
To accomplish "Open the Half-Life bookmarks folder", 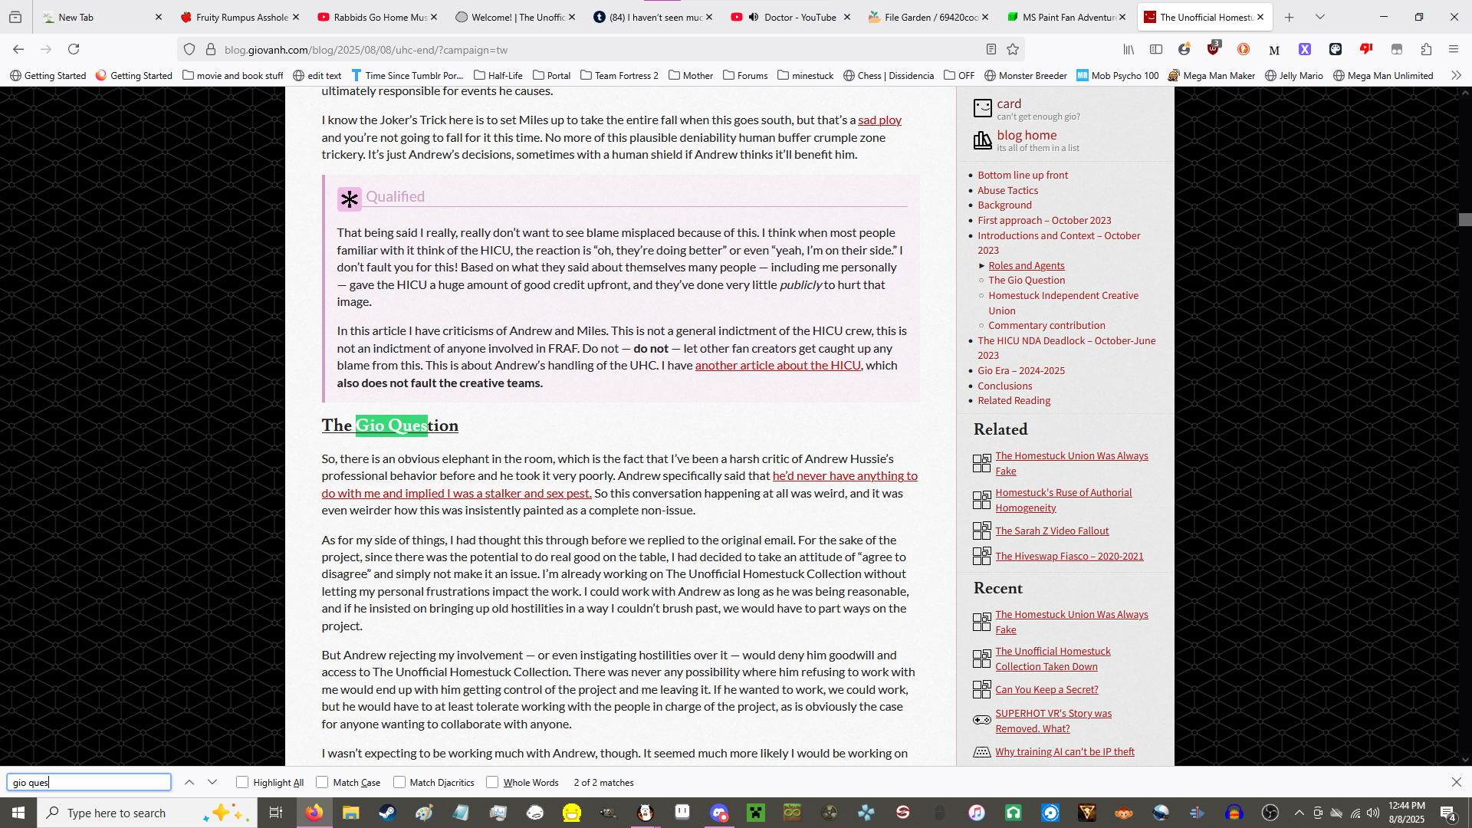I will click(x=498, y=75).
